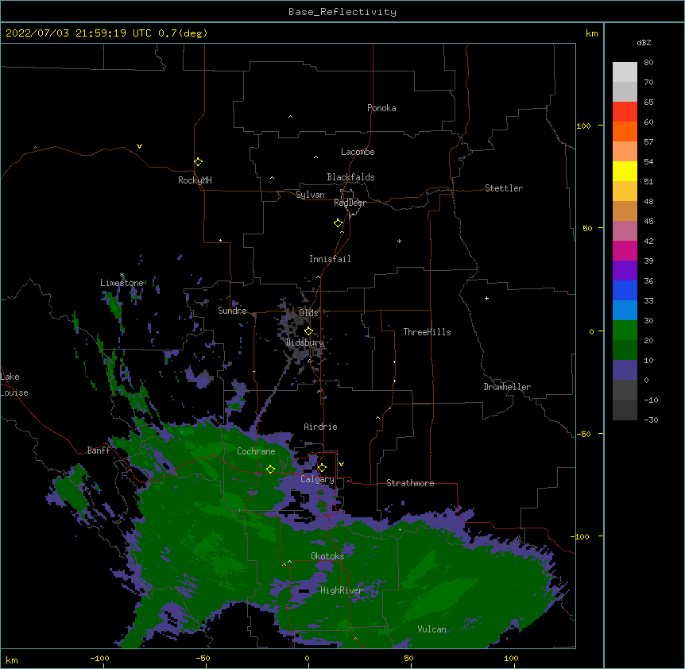Click the dBZ legend heading
The image size is (685, 669).
coord(644,43)
